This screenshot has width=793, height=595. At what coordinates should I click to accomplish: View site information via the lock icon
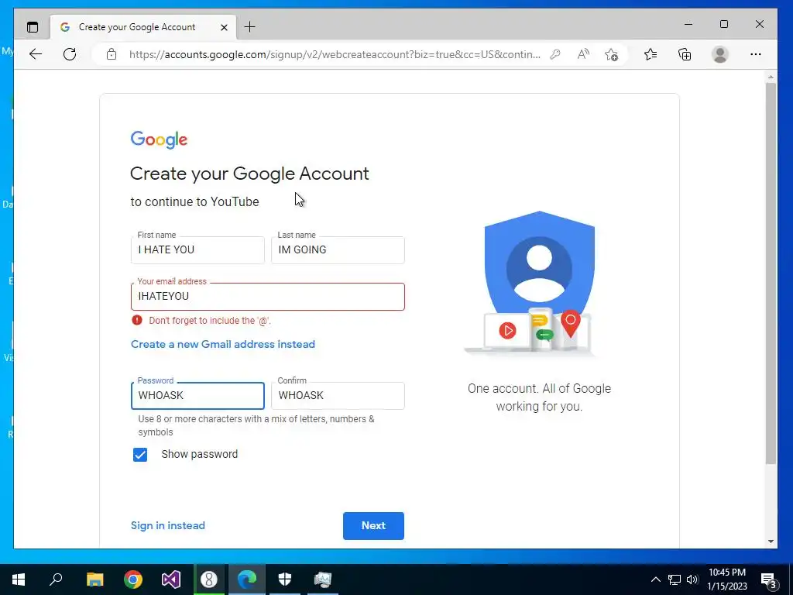coord(112,54)
